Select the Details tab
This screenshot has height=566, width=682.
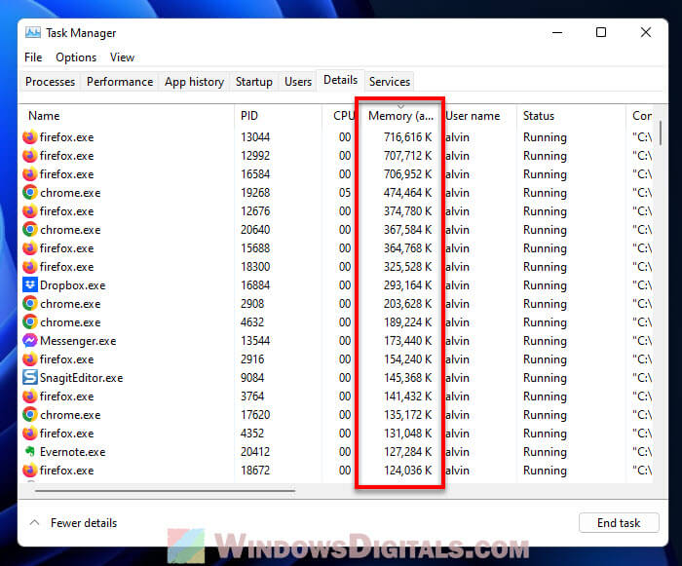[x=340, y=80]
